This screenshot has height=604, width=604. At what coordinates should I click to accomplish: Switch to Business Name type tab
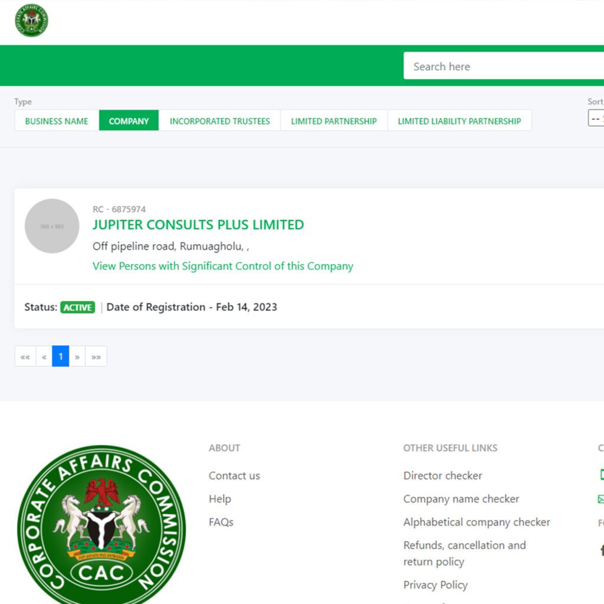tap(57, 121)
